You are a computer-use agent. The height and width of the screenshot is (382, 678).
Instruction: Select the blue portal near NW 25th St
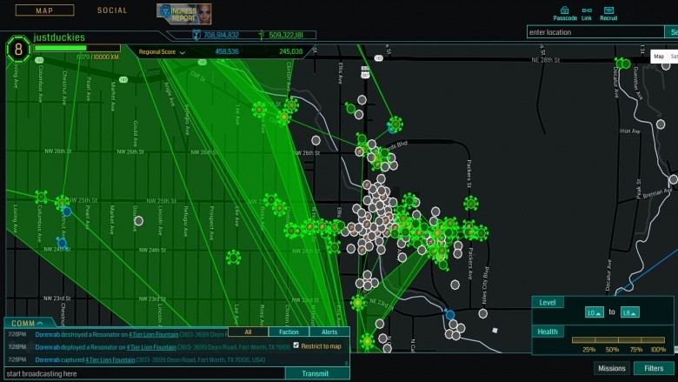(67, 211)
